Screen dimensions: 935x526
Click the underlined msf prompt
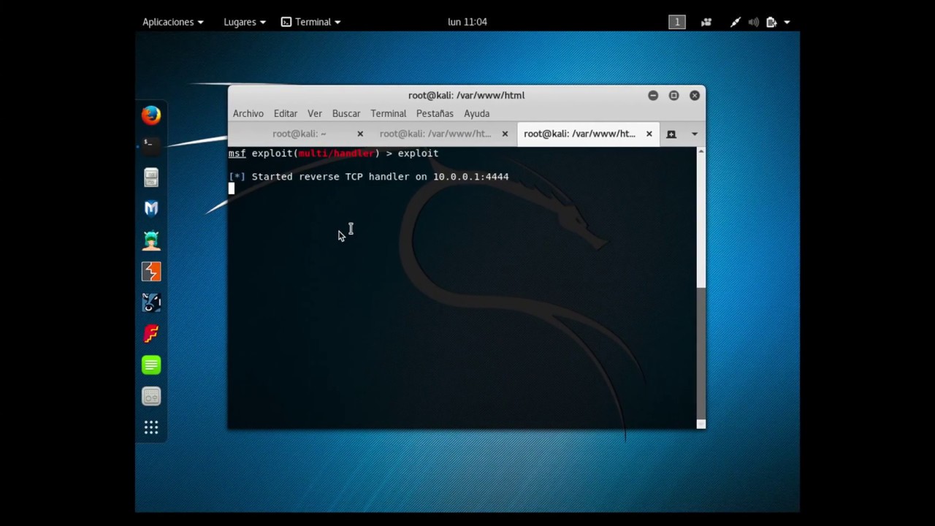[237, 153]
